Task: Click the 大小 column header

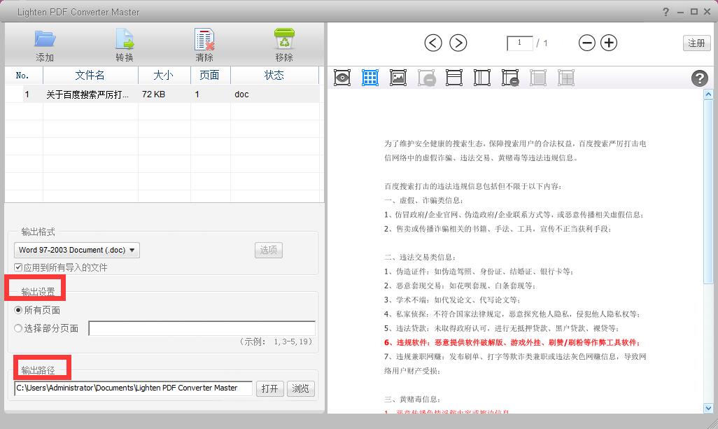Action: [164, 75]
